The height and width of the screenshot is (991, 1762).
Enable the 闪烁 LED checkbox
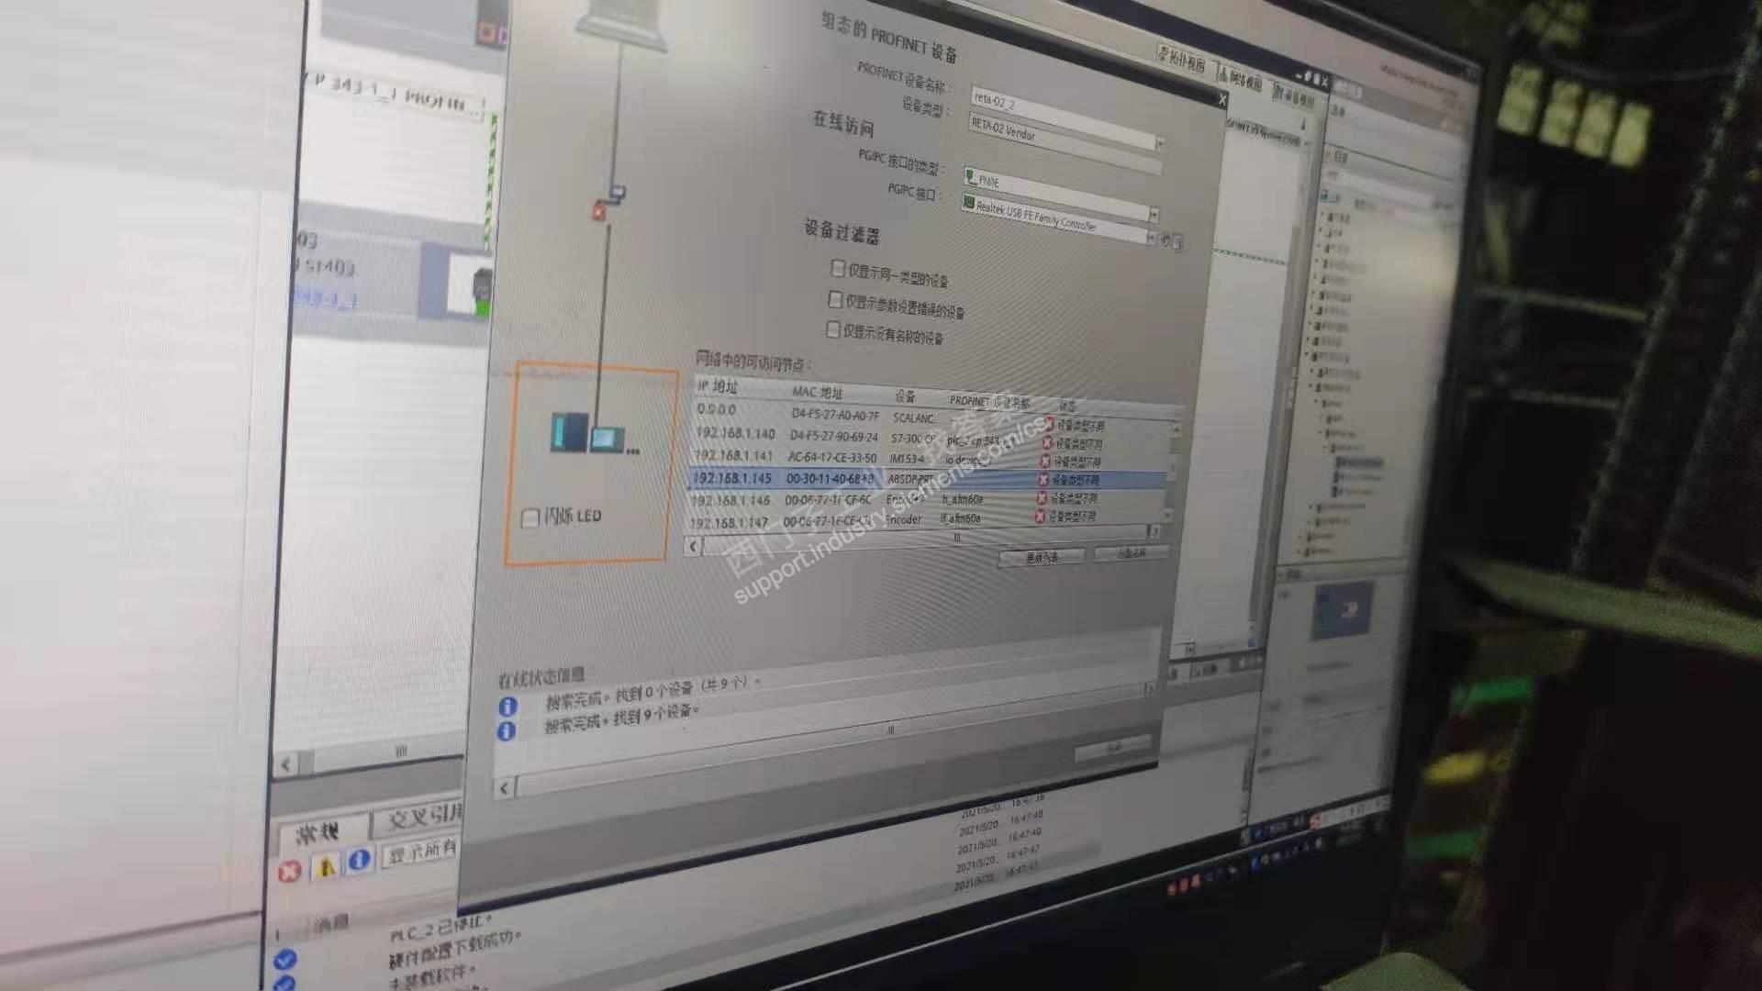tap(530, 518)
